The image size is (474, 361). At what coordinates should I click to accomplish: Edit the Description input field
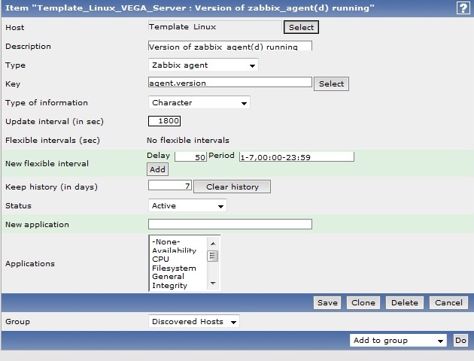230,46
